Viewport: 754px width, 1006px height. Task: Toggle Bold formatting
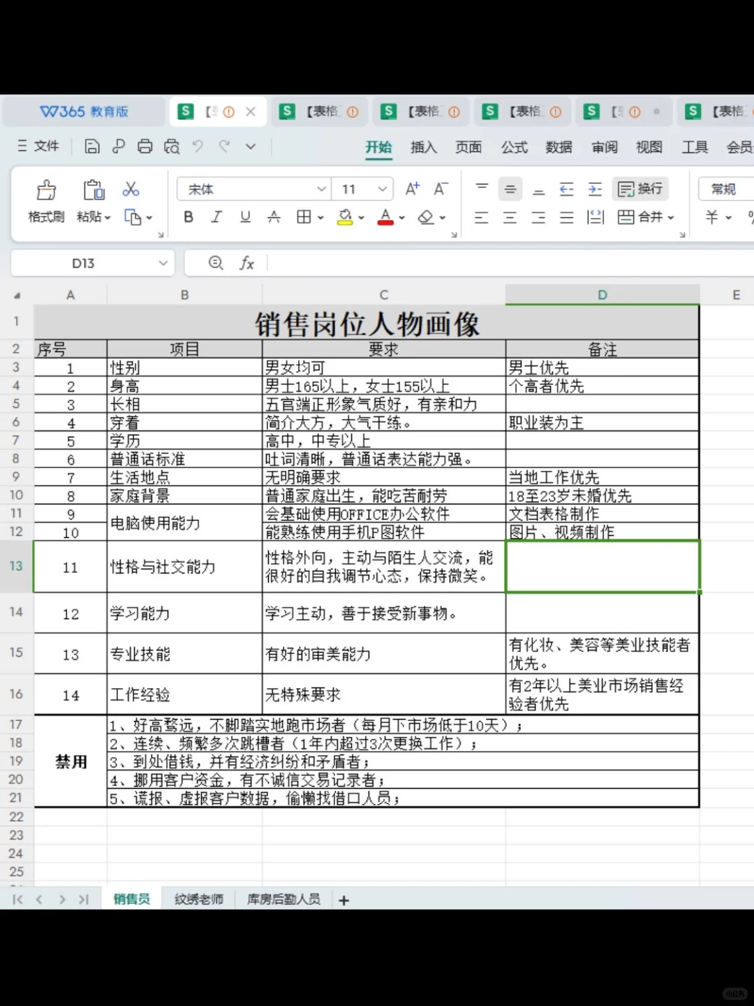coord(188,217)
